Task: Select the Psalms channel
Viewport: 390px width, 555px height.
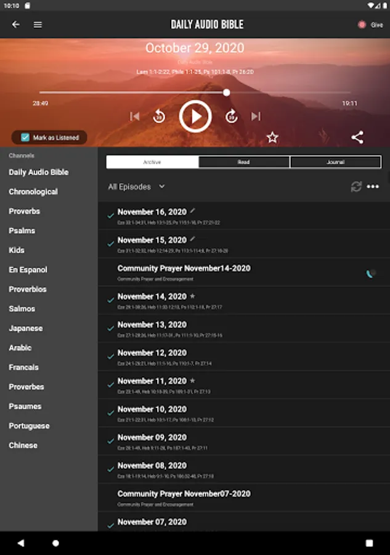Action: 22,231
